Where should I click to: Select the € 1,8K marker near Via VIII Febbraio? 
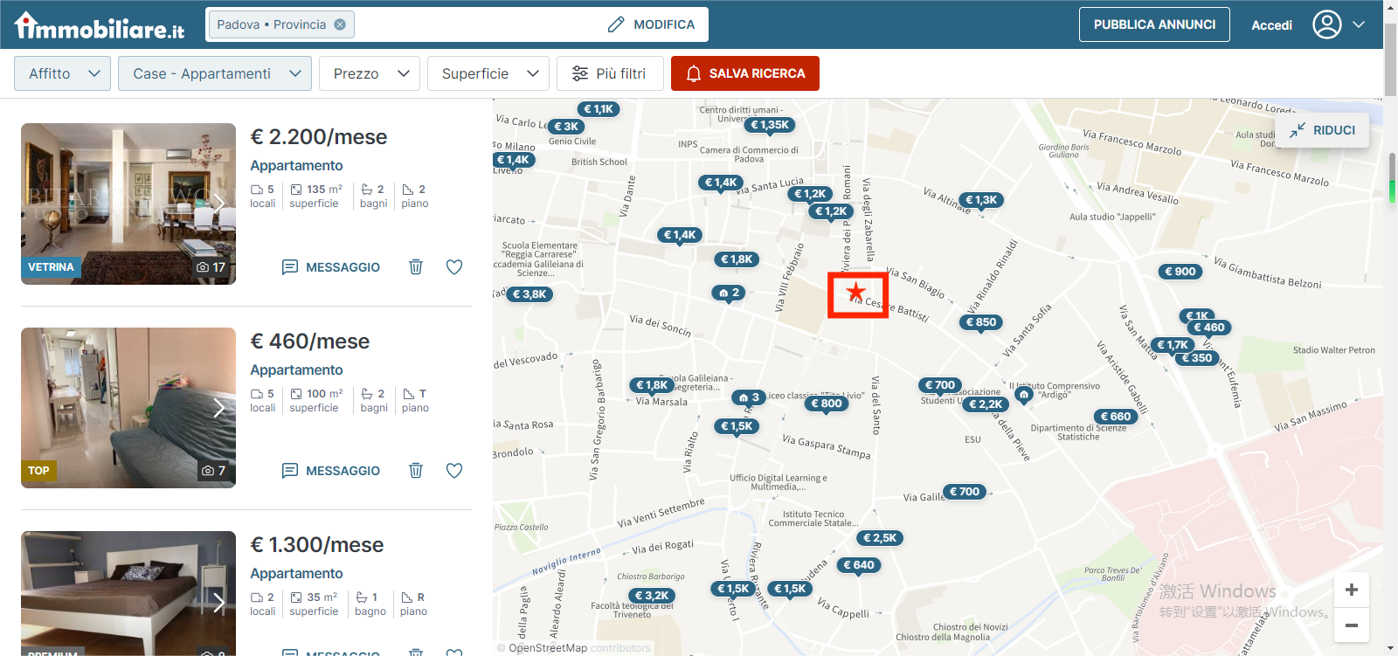point(737,259)
